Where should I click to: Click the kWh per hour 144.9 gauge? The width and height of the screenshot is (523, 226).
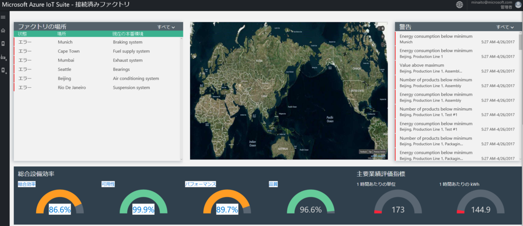[x=481, y=202]
